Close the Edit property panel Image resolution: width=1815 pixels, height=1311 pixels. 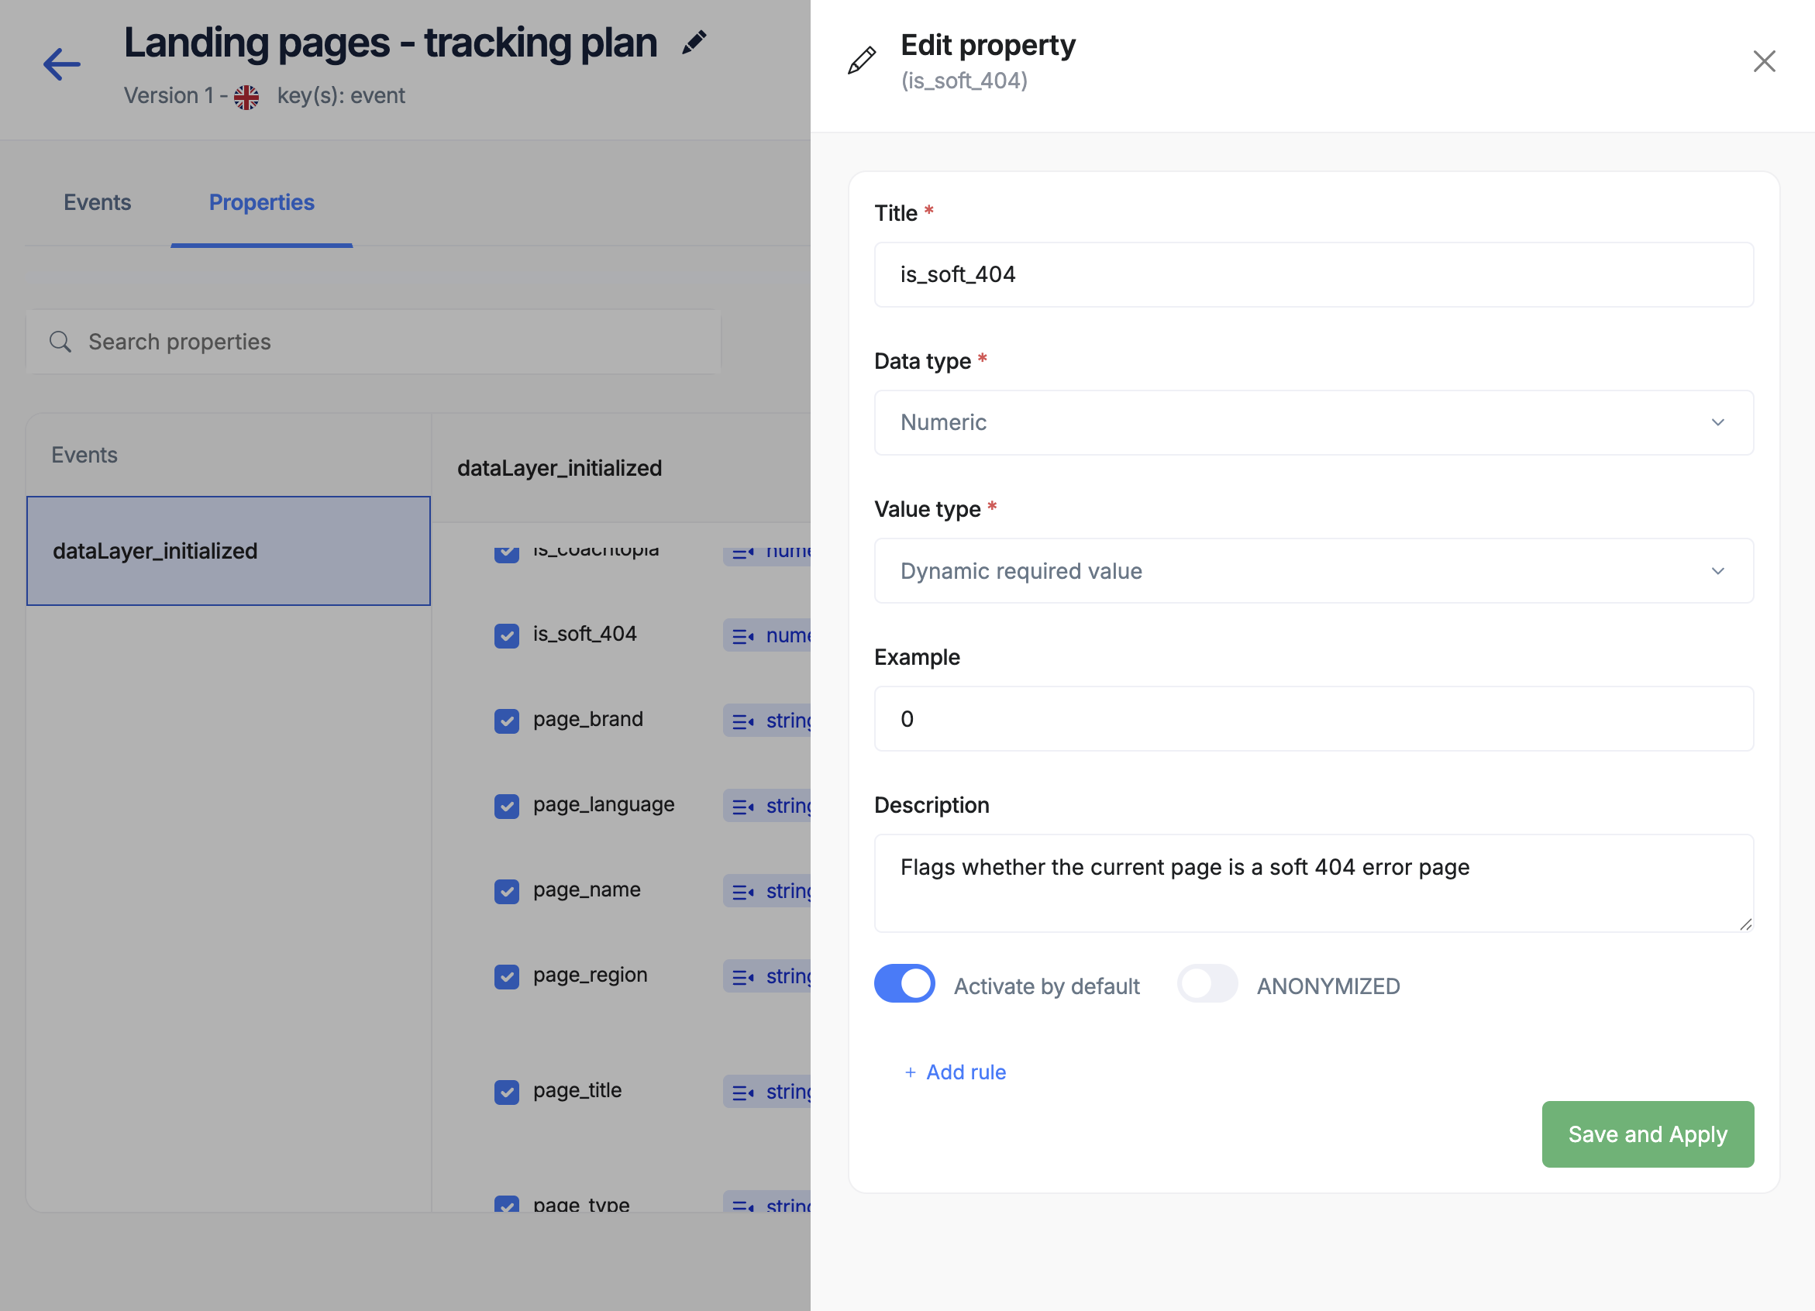(x=1764, y=61)
